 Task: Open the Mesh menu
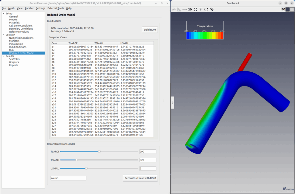pyautogui.click(x=11, y=8)
